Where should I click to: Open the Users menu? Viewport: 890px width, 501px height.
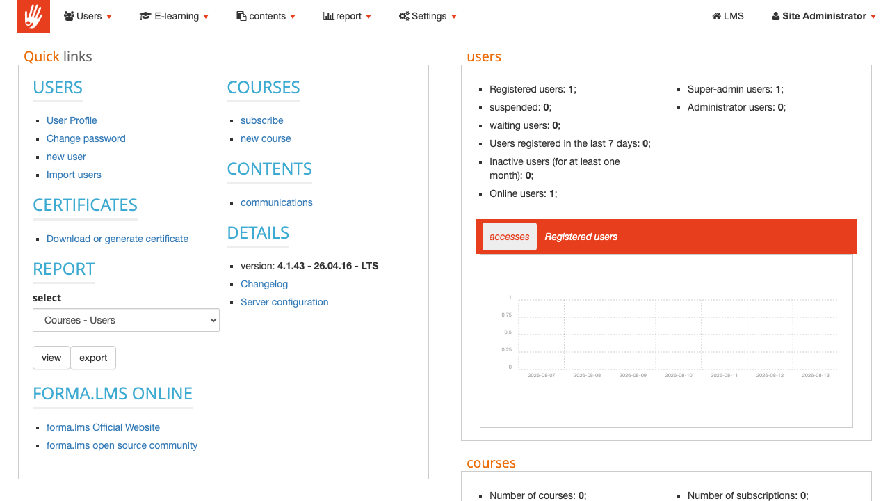click(x=88, y=16)
